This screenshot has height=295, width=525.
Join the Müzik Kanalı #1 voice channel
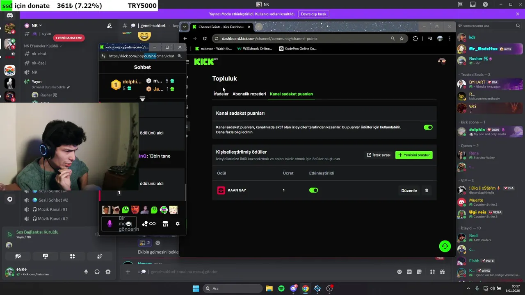click(52, 209)
